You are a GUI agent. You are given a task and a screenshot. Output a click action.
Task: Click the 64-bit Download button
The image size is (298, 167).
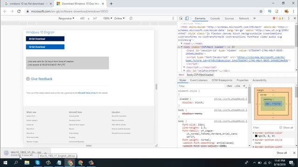pyautogui.click(x=45, y=39)
